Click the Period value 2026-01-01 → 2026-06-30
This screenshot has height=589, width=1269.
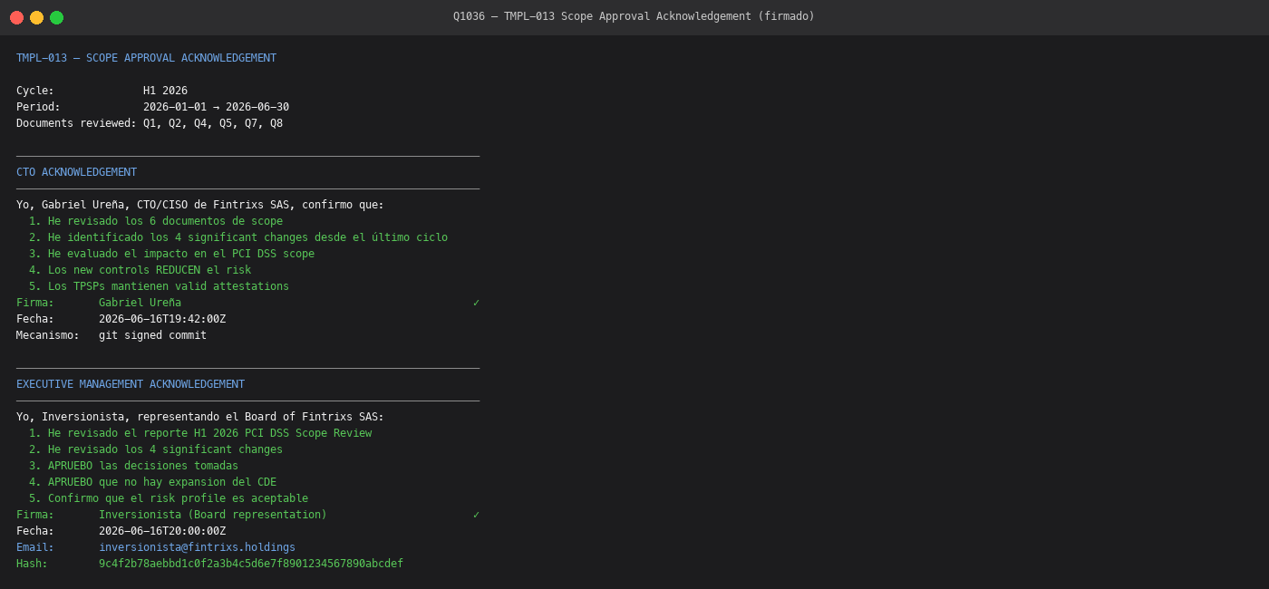[216, 107]
